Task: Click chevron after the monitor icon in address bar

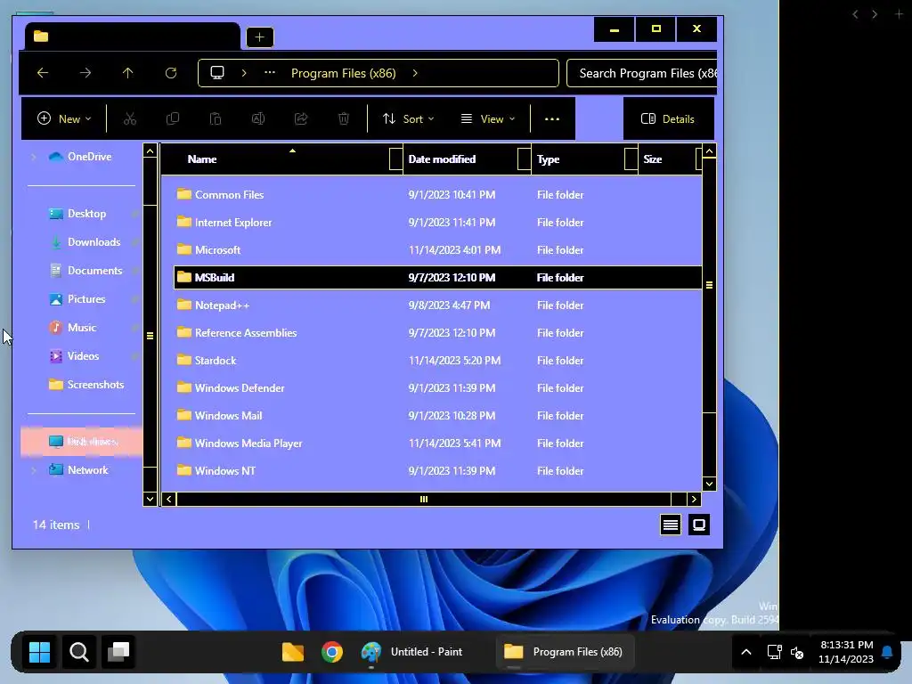Action: tap(244, 73)
